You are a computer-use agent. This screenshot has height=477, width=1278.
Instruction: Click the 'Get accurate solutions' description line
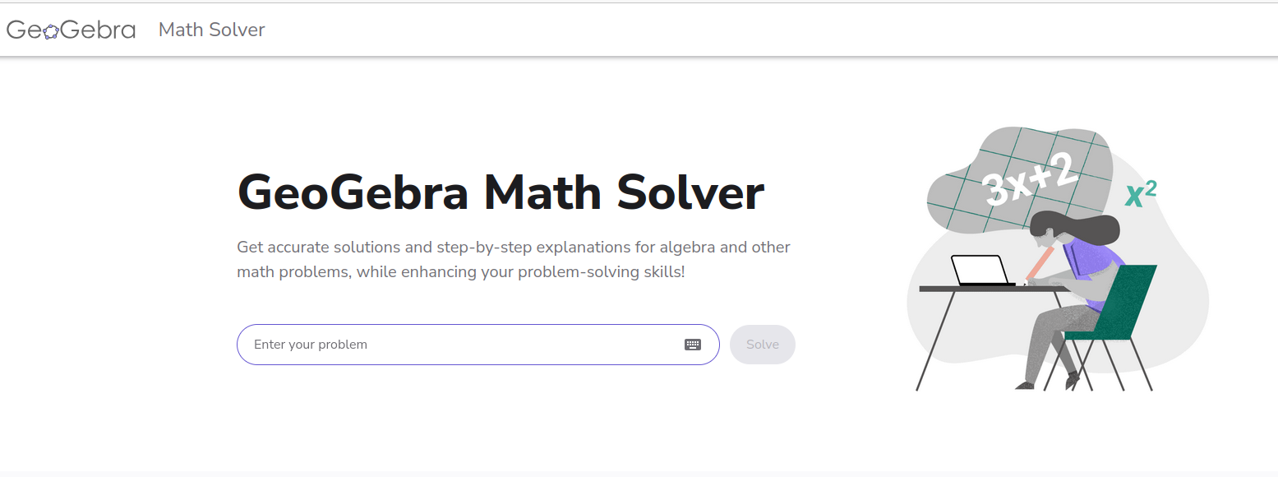[513, 247]
